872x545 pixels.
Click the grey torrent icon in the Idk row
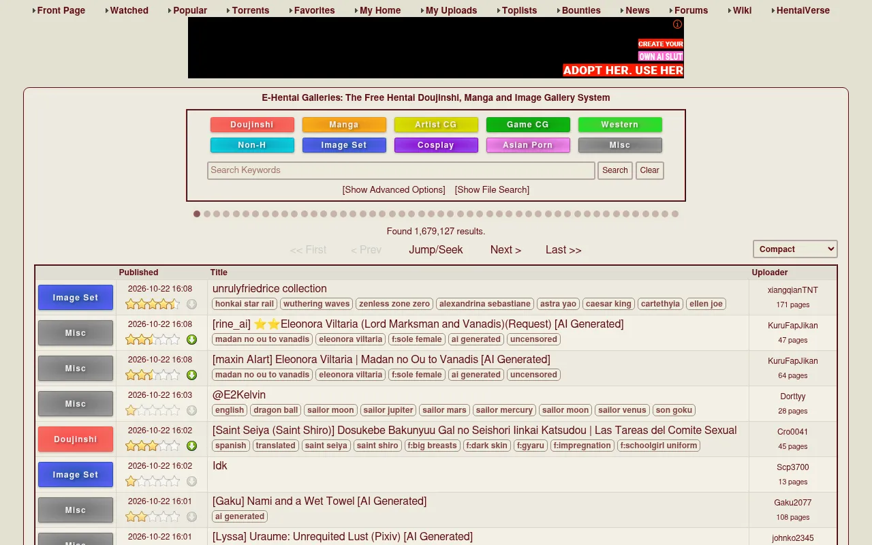191,481
